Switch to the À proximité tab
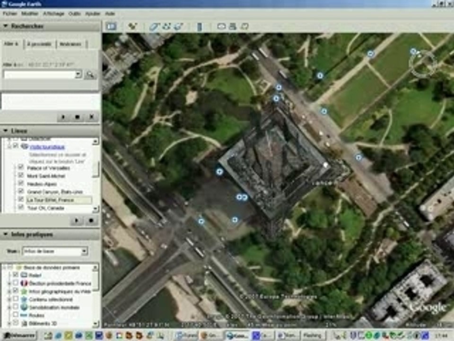The height and width of the screenshot is (341, 454). [x=39, y=44]
